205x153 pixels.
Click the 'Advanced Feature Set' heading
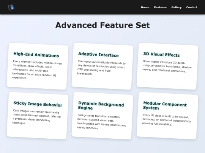click(102, 25)
